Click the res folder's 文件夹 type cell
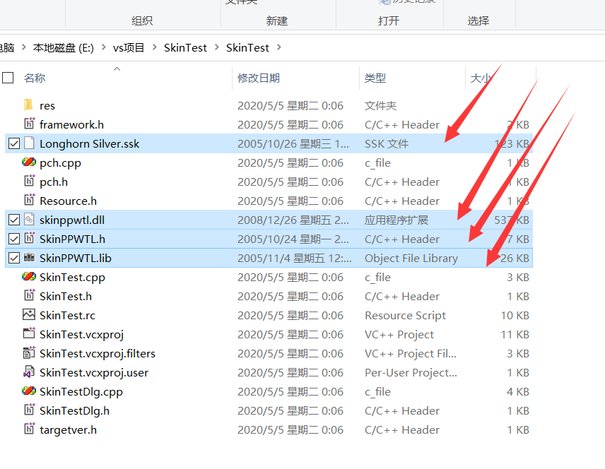This screenshot has width=605, height=469. pyautogui.click(x=380, y=106)
